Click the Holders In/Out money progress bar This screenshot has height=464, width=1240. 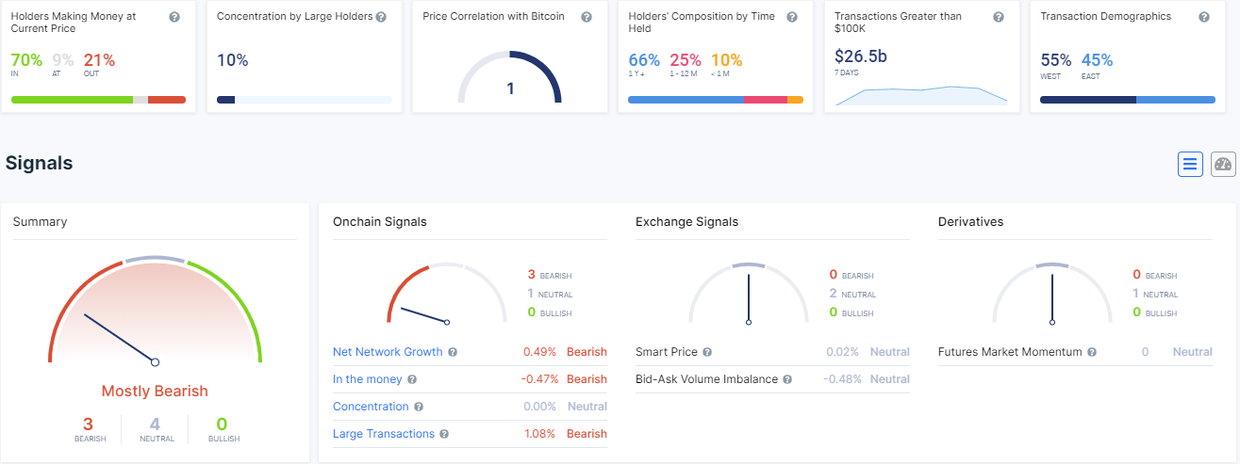tap(98, 99)
